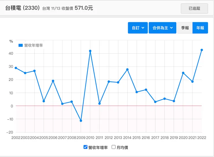Click the 2005 data point
Image resolution: width=214 pixels, height=157 pixels.
[x=44, y=101]
